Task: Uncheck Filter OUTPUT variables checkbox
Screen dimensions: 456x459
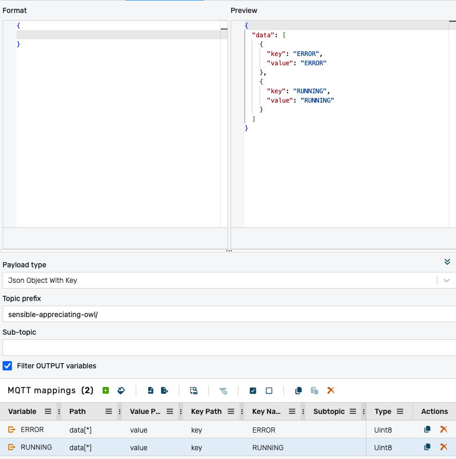Action: click(8, 366)
